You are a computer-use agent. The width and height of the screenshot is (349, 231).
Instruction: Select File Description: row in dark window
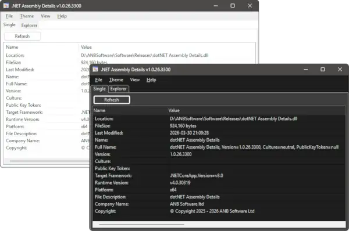(x=219, y=197)
